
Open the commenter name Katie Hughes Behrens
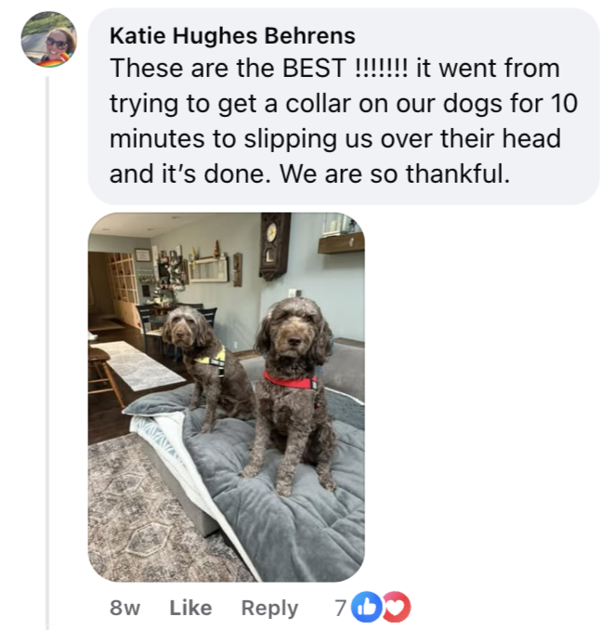(232, 36)
